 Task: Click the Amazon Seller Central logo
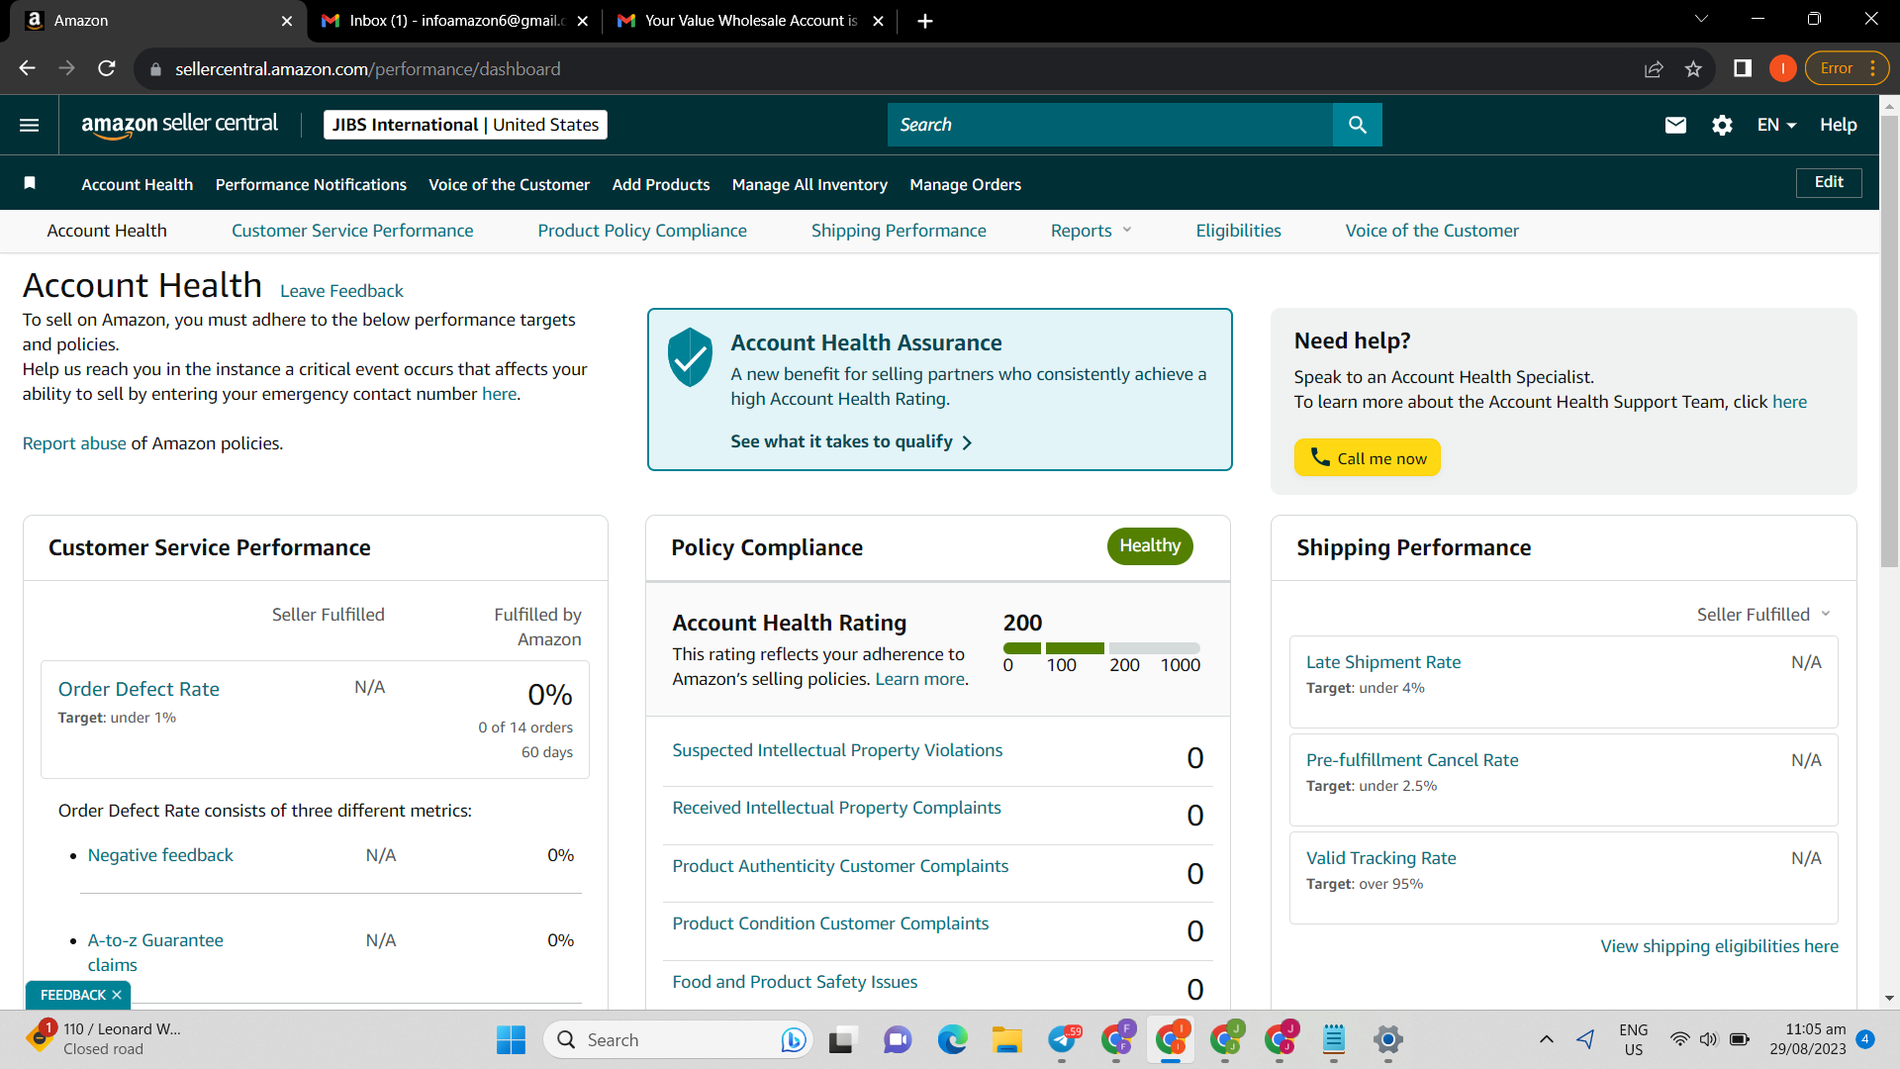(x=179, y=125)
